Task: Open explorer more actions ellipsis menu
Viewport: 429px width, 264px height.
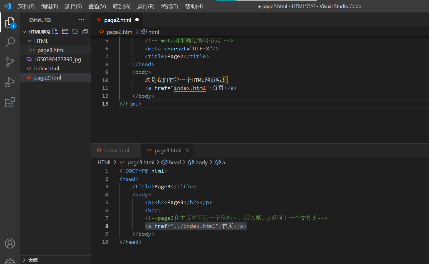Action: click(81, 20)
